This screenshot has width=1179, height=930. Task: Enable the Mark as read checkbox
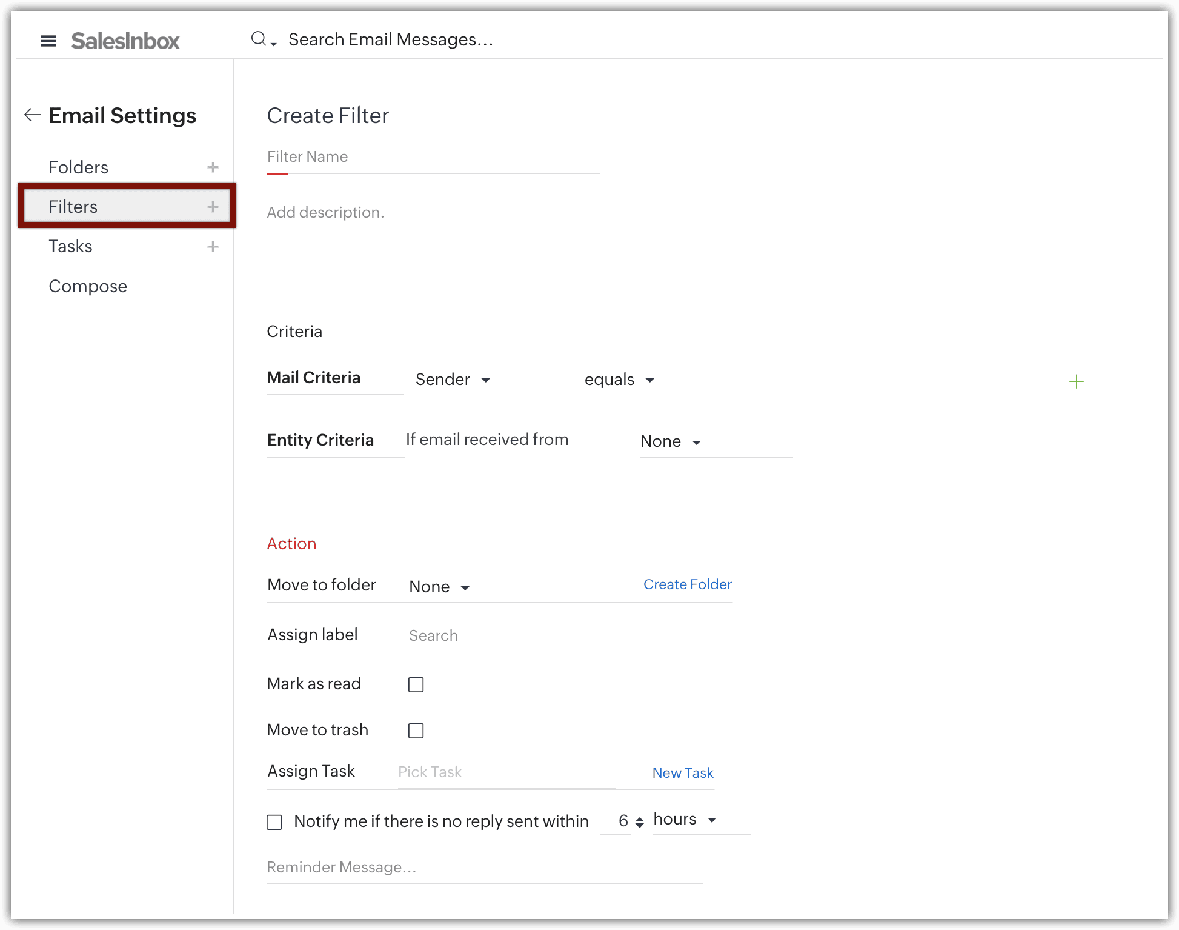416,684
